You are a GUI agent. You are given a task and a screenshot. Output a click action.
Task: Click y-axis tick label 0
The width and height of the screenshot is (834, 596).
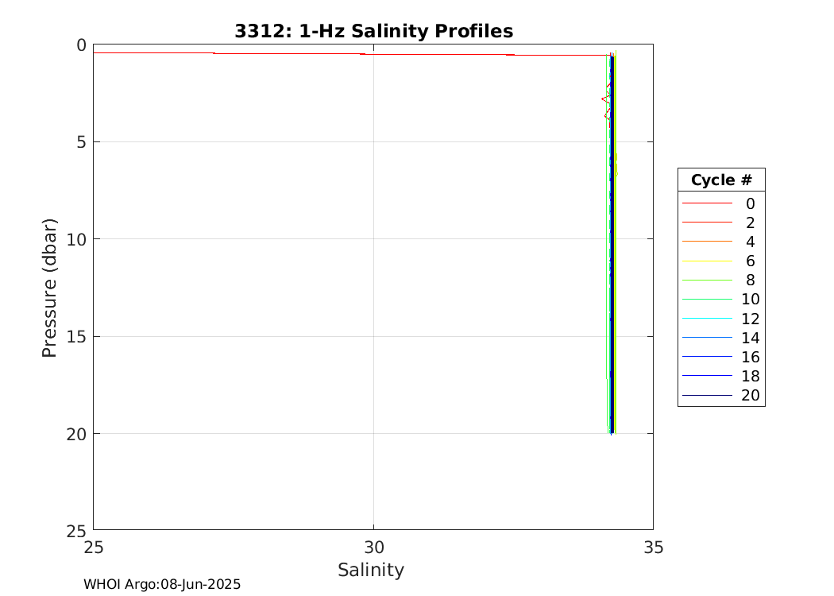[81, 45]
